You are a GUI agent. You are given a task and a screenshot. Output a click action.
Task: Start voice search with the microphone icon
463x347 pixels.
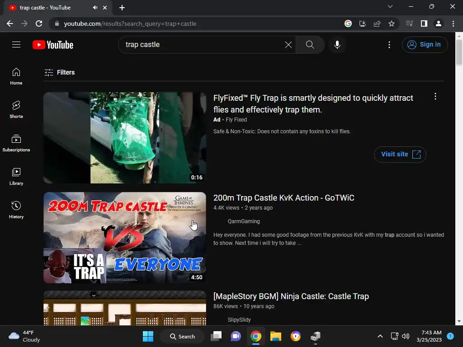click(337, 45)
